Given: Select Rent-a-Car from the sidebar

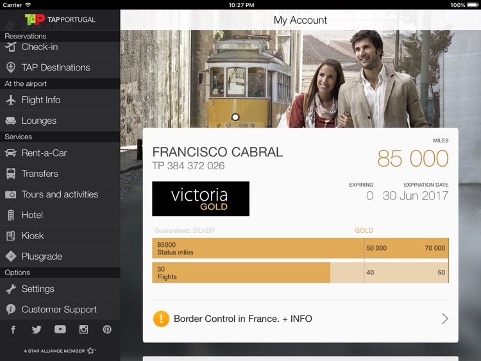Looking at the screenshot, I should tap(60, 153).
